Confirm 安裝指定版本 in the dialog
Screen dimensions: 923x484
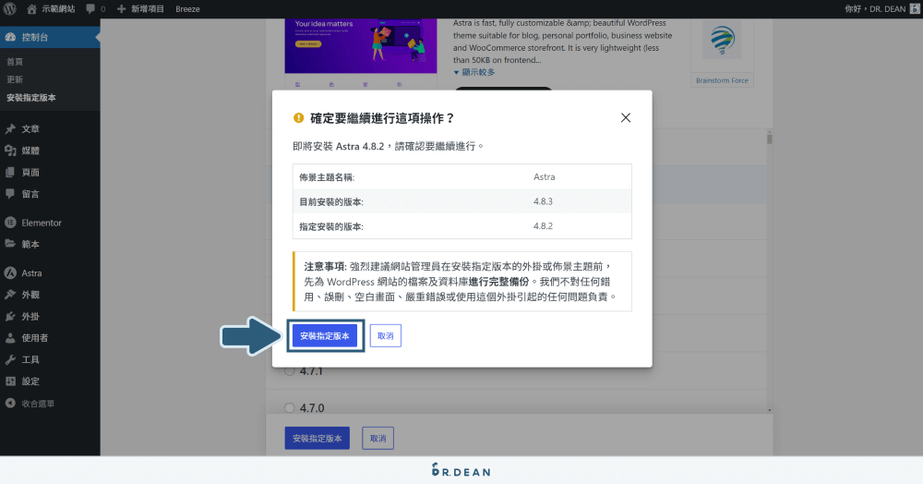click(x=325, y=335)
